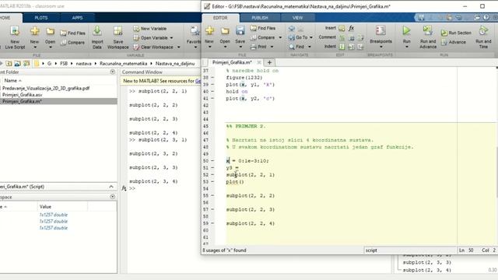498x280 pixels.
Task: Click New icon in Editor toolbar
Action: (209, 31)
